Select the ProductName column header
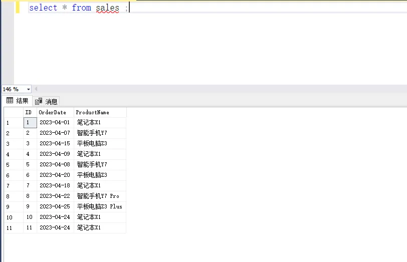Image resolution: width=407 pixels, height=262 pixels. pyautogui.click(x=100, y=112)
